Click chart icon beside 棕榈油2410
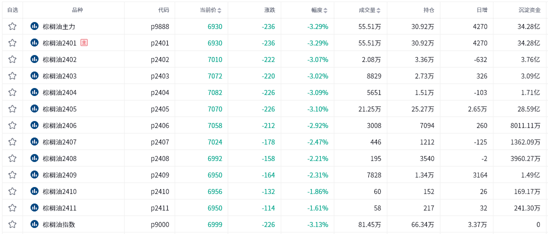This screenshot has width=548, height=234. coord(35,191)
